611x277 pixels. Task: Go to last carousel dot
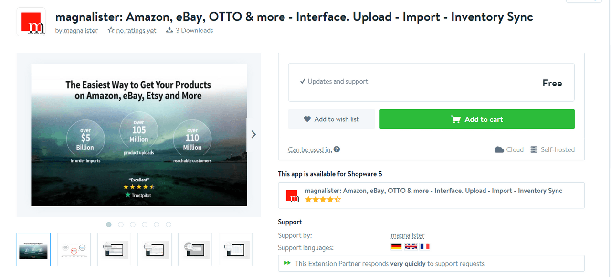click(169, 224)
